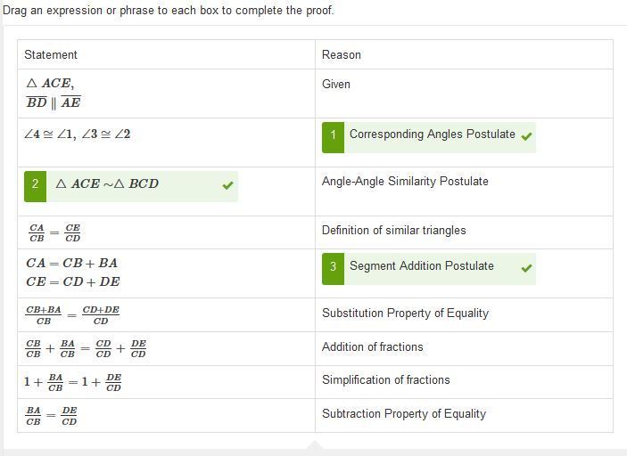
Task: Click the green number 3 badge
Action: click(x=333, y=269)
